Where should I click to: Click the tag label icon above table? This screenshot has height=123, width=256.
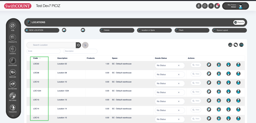click(236, 45)
